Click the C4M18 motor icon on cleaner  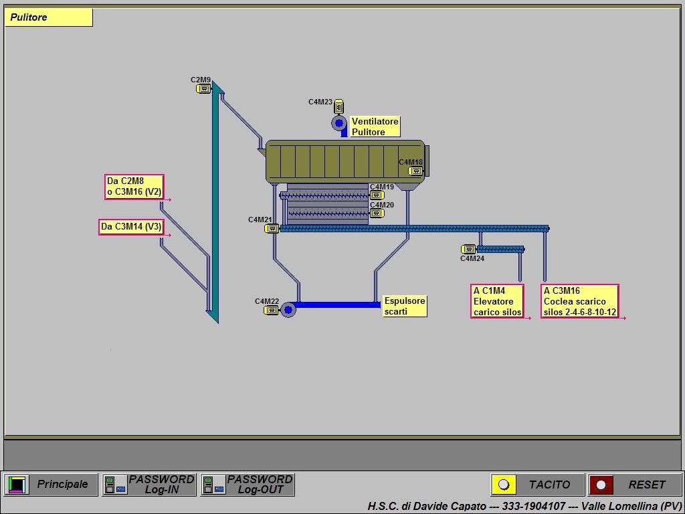coord(415,171)
